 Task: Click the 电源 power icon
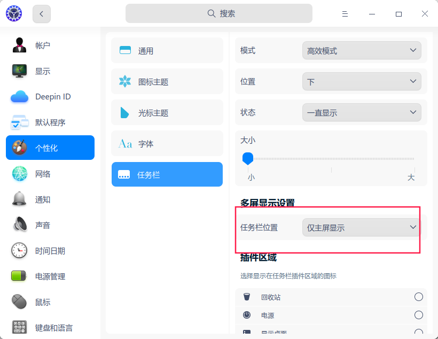tap(247, 314)
